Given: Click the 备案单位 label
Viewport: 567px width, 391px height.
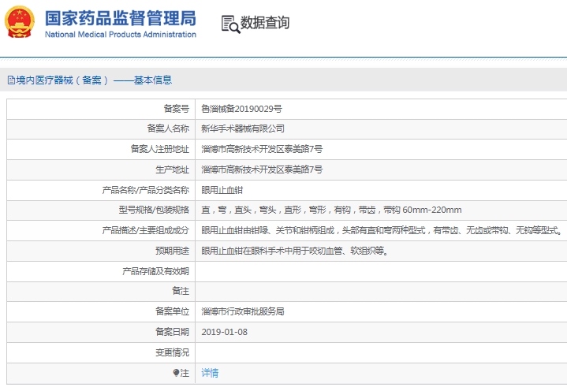Looking at the screenshot, I should 172,311.
